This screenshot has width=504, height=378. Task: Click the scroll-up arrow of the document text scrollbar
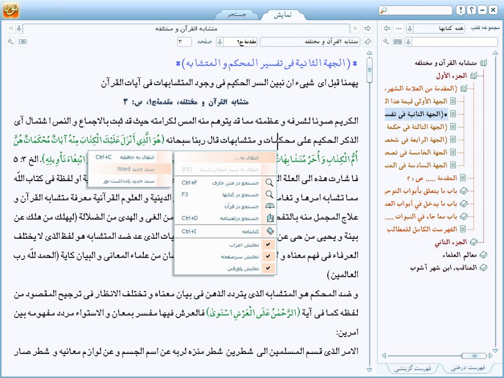click(x=369, y=53)
